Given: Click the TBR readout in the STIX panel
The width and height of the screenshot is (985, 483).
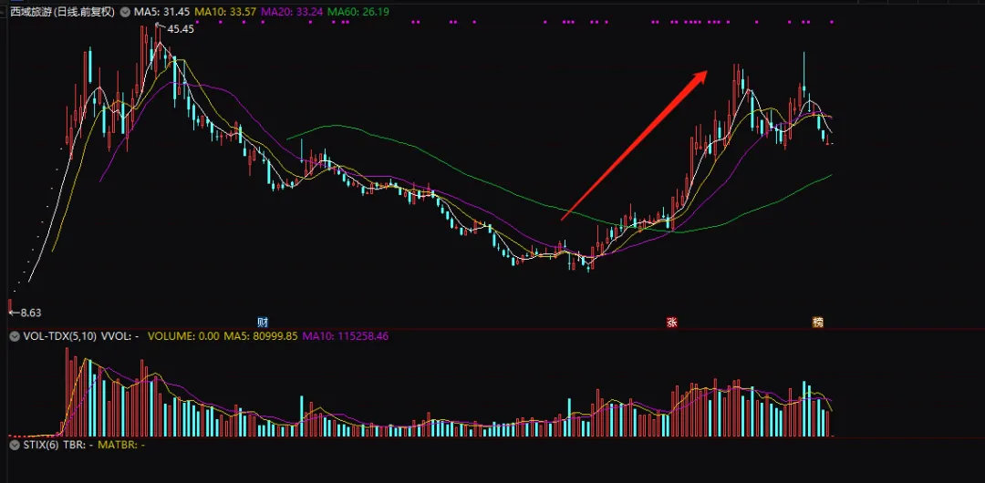Looking at the screenshot, I should click(x=78, y=445).
